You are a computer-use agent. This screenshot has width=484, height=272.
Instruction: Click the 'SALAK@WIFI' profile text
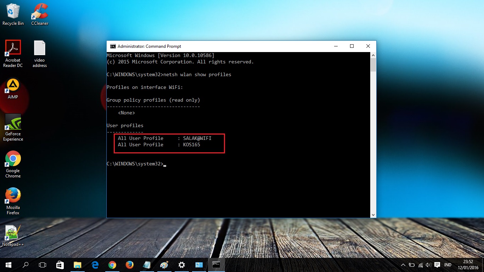coord(197,138)
